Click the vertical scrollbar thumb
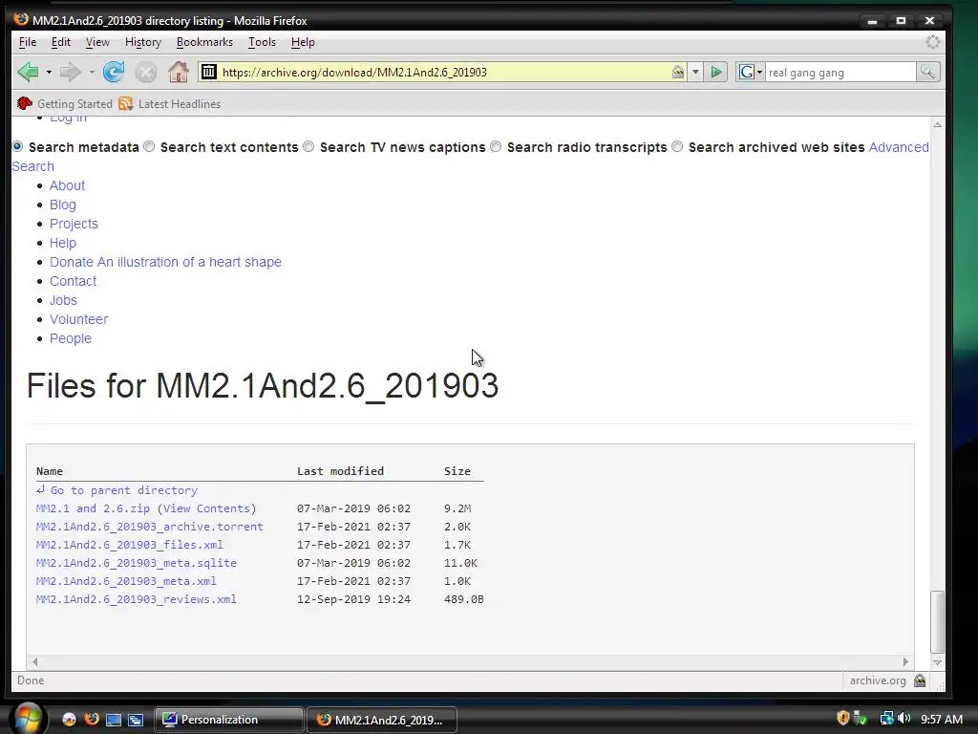This screenshot has width=978, height=734. click(937, 621)
